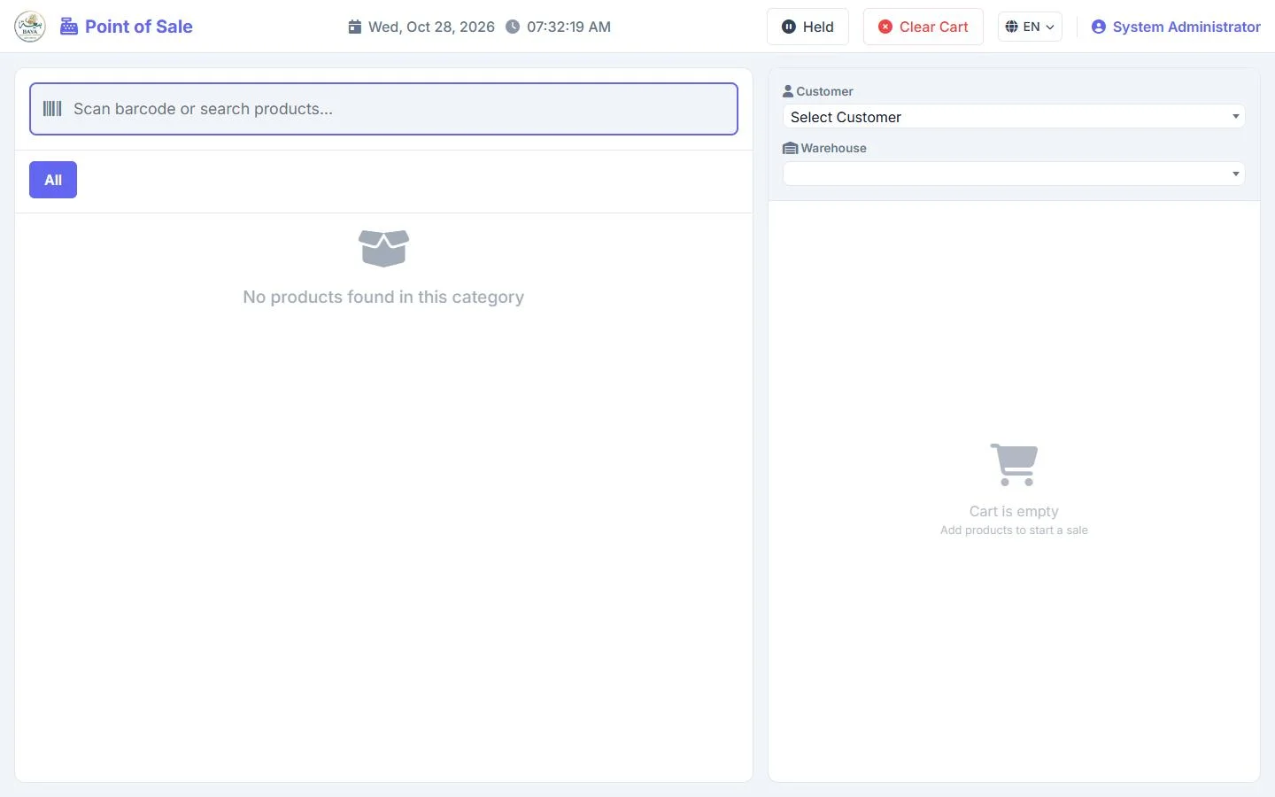Click the pause icon on the Held button
1275x797 pixels.
(x=788, y=27)
